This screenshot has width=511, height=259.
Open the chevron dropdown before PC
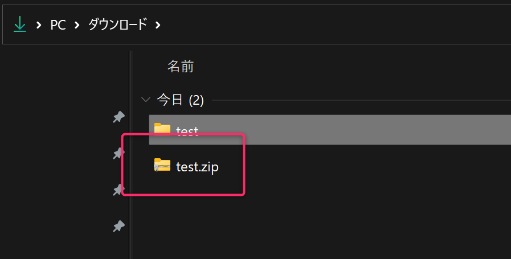[39, 25]
